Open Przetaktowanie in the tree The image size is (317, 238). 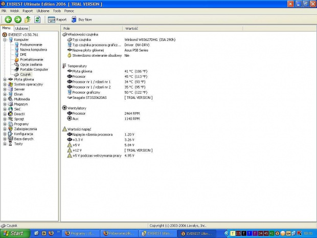point(32,59)
